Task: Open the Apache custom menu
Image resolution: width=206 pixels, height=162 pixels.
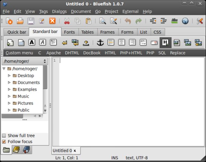Action: (54, 53)
